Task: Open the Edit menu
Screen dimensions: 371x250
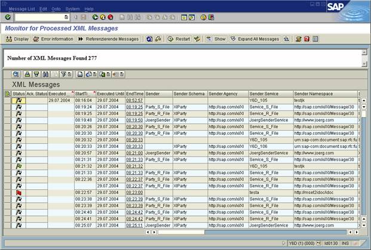Action: (x=43, y=9)
